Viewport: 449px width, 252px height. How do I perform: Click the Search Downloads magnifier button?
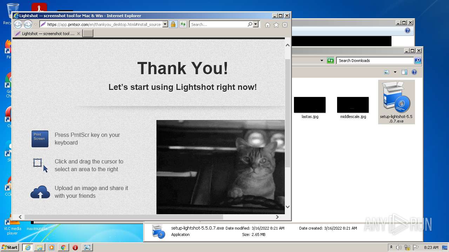coord(417,61)
